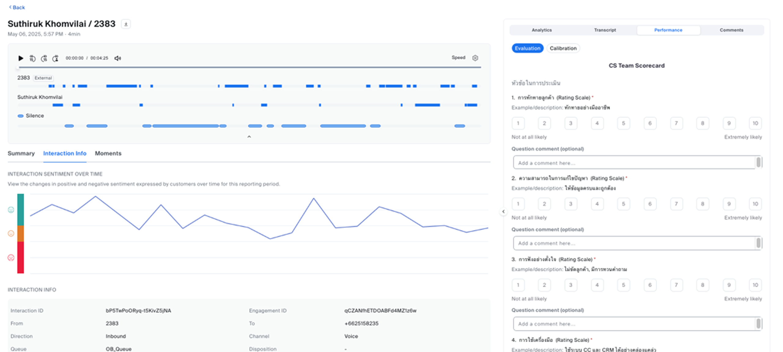Go back using Back link
This screenshot has width=783, height=352.
click(17, 7)
